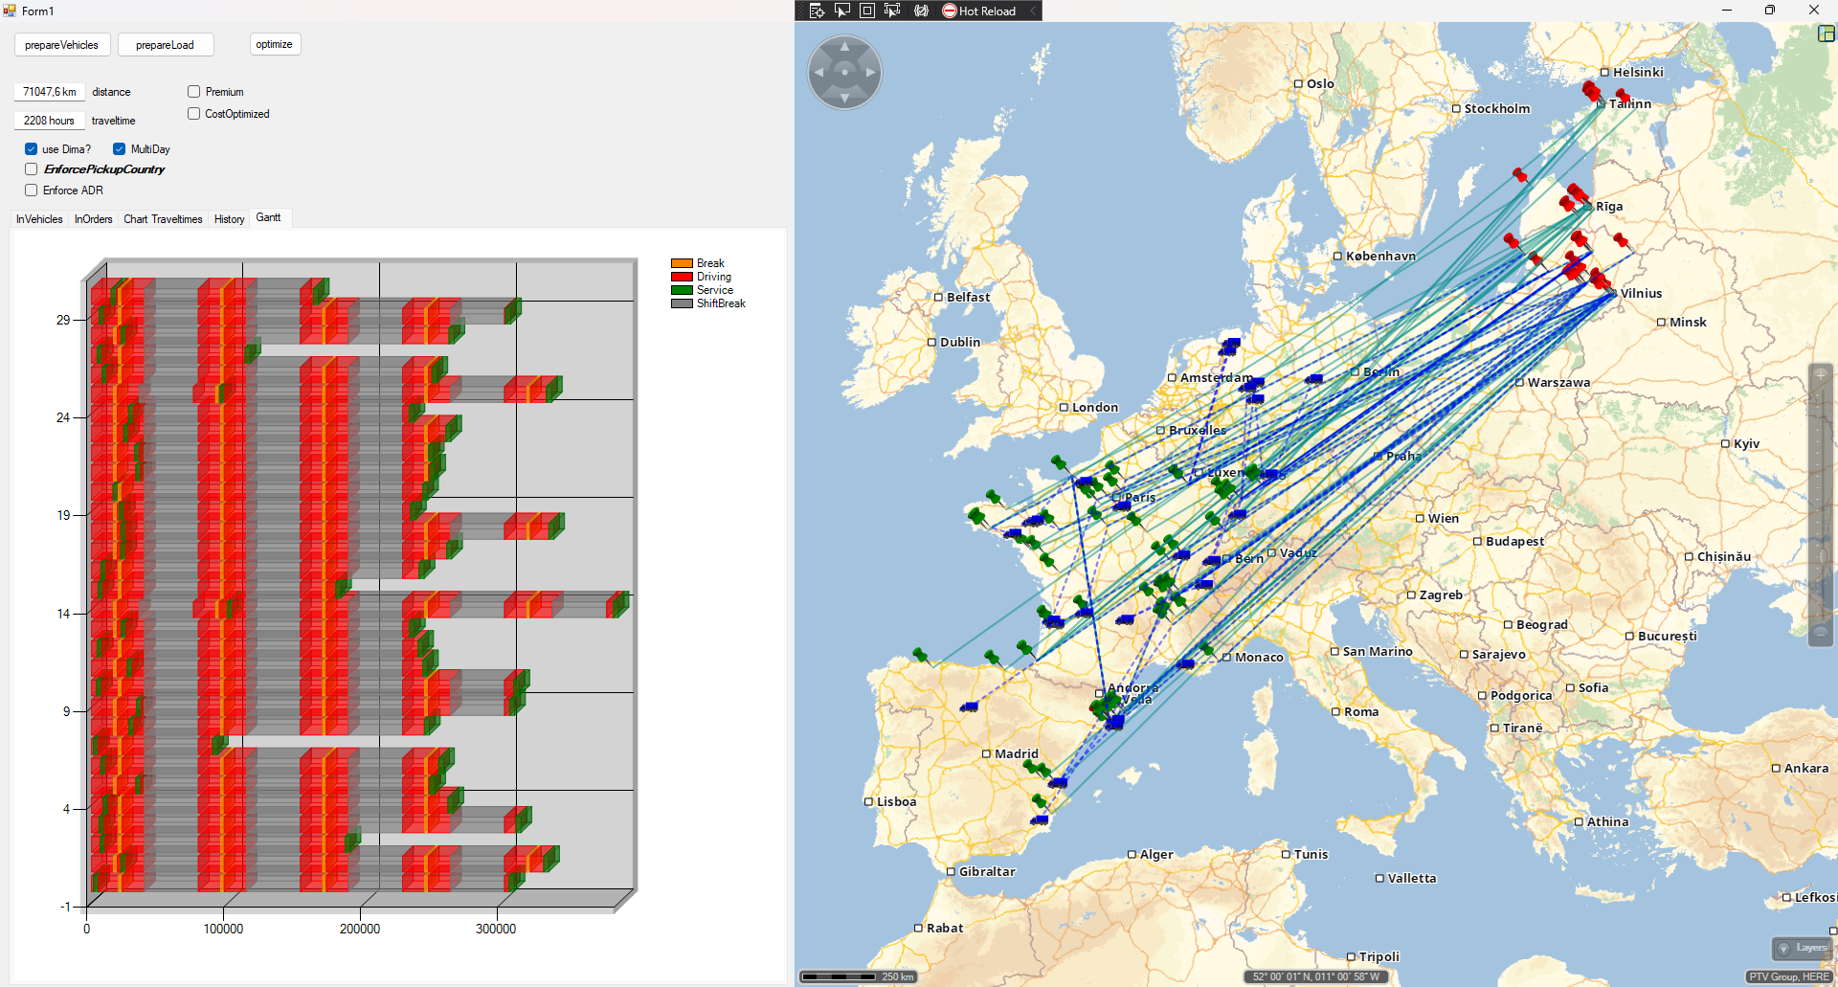This screenshot has height=987, width=1838.
Task: Activate Select Element debug tool
Action: 842,11
